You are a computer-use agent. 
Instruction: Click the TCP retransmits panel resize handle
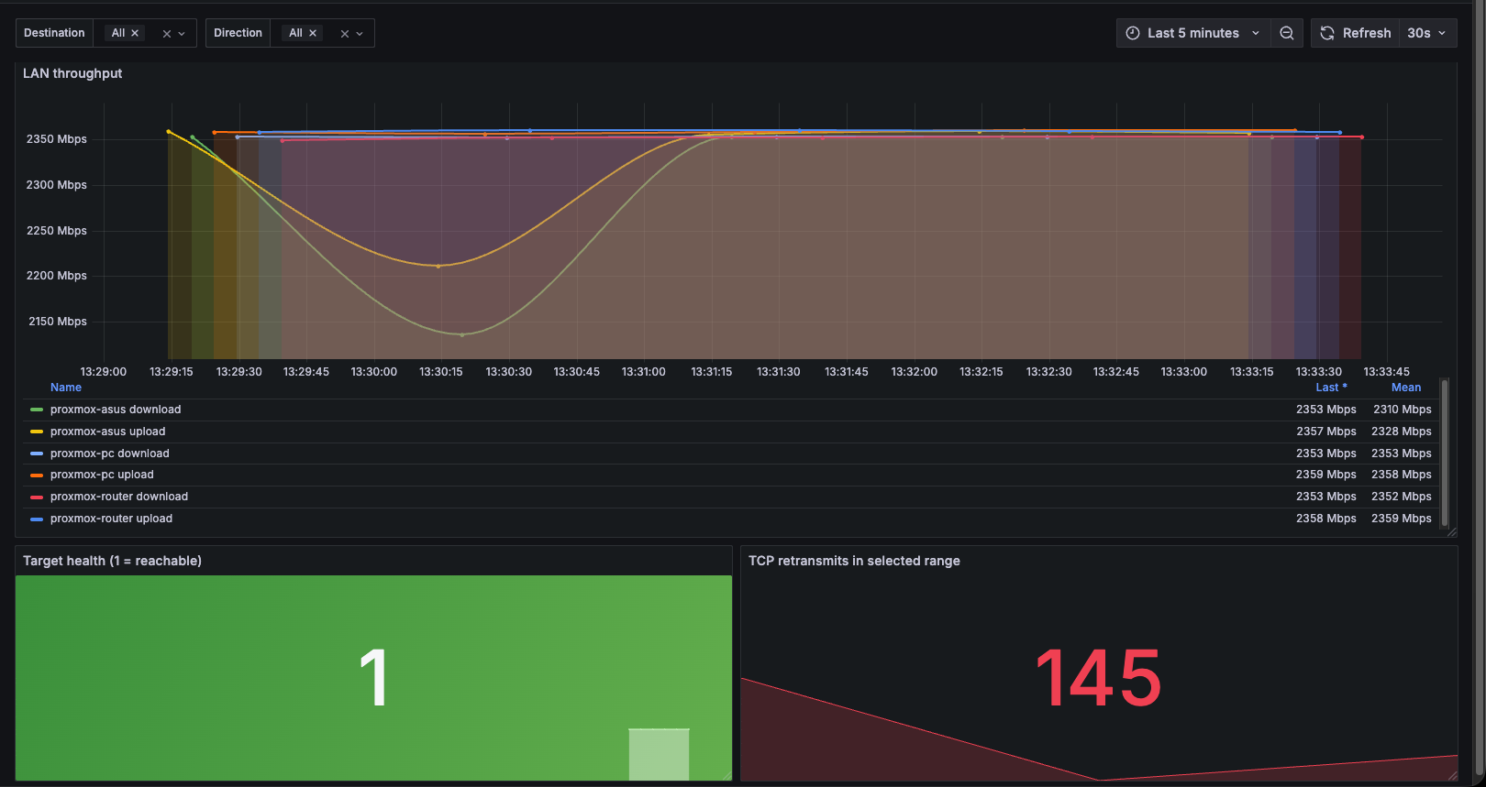(x=1452, y=776)
